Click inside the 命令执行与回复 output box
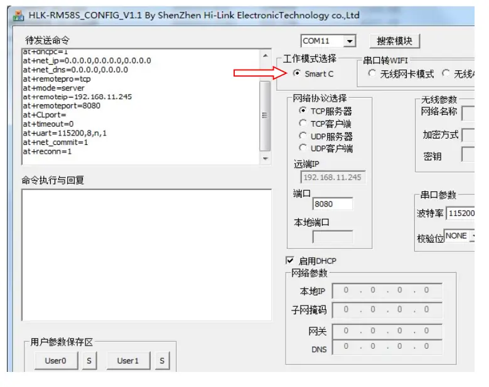Image resolution: width=489 pixels, height=387 pixels. pos(147,255)
